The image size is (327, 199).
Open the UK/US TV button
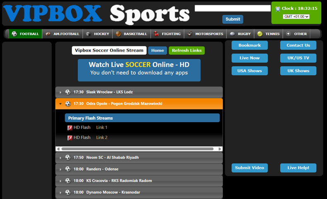[x=298, y=58]
